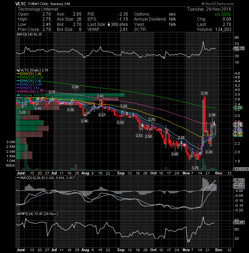Click the Technology / Internet sector label
Viewport: 249px width, 253px height.
[38, 9]
